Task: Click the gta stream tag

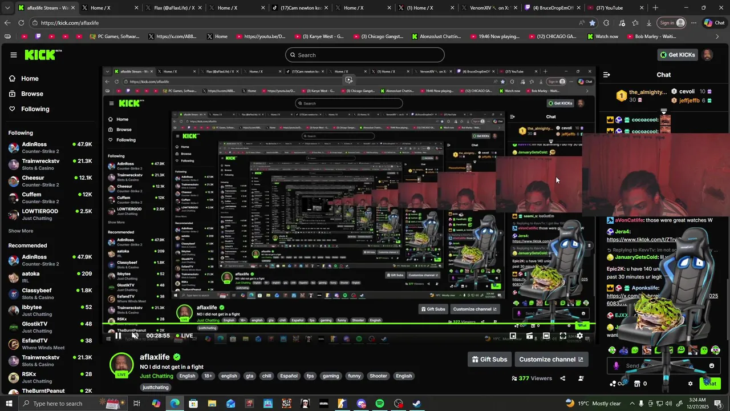Action: coord(249,376)
